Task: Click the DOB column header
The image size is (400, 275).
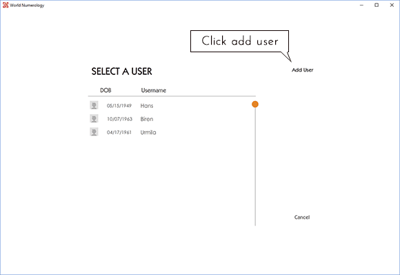Action: [x=106, y=90]
